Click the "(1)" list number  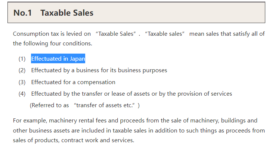point(22,59)
